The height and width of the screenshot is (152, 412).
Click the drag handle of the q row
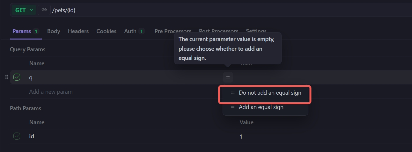(x=7, y=77)
